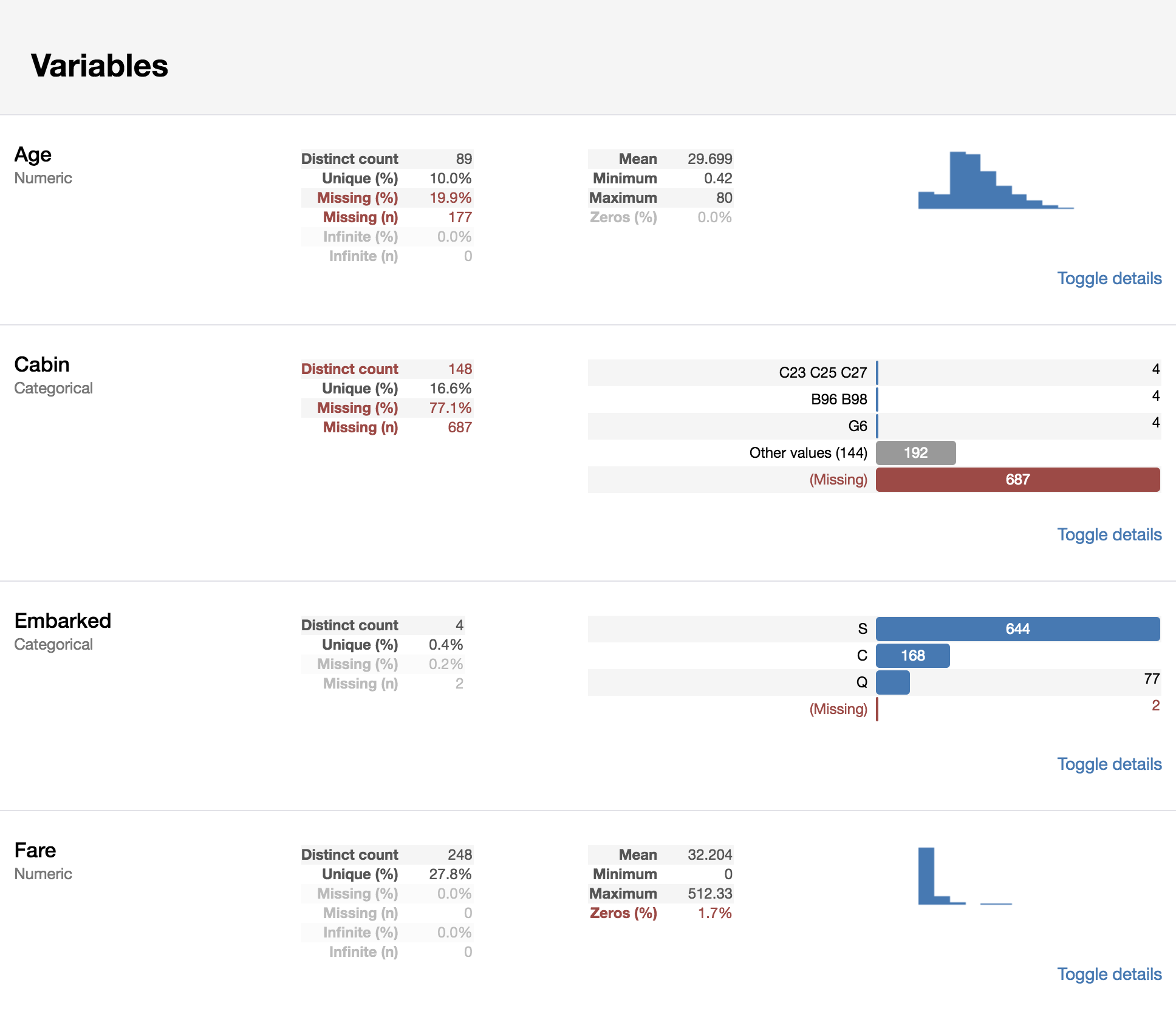
Task: Select the Variables section heading
Action: click(100, 66)
